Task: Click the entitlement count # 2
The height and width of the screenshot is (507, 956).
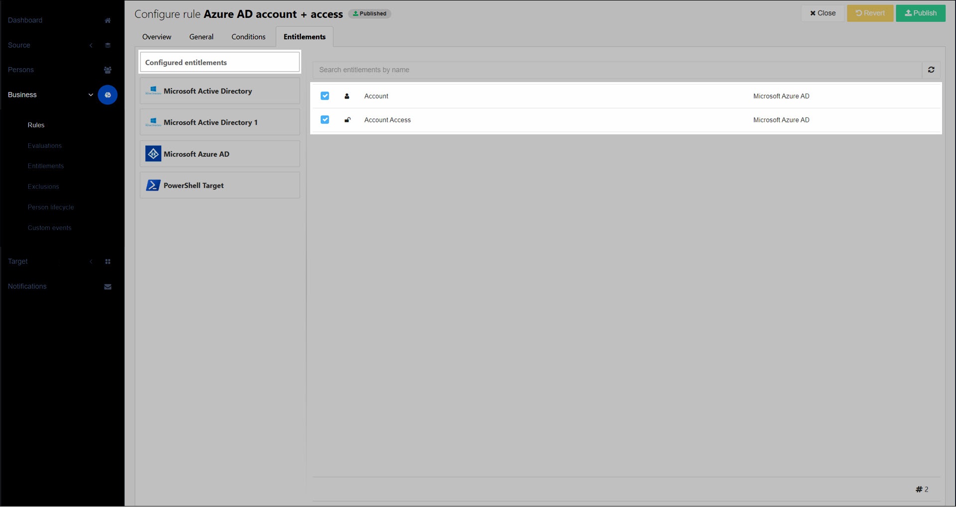Action: pos(922,490)
